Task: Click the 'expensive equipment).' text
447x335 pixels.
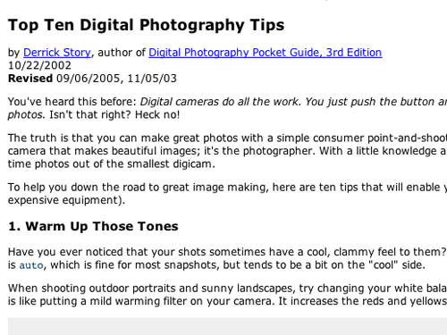Action: click(x=66, y=200)
